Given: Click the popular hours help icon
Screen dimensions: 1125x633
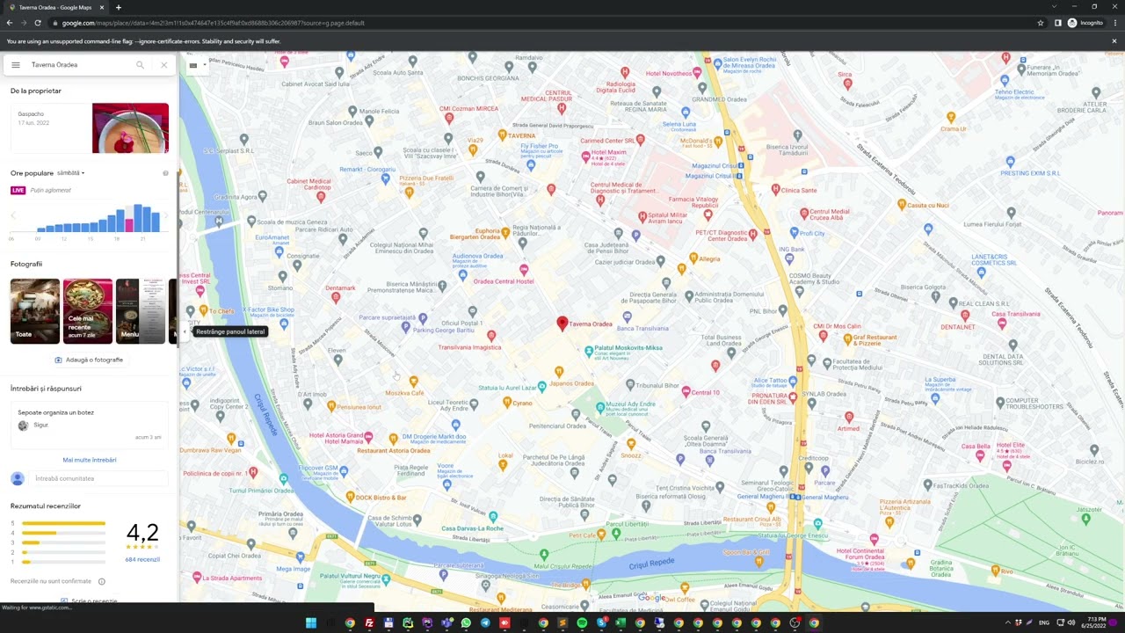Looking at the screenshot, I should [165, 173].
